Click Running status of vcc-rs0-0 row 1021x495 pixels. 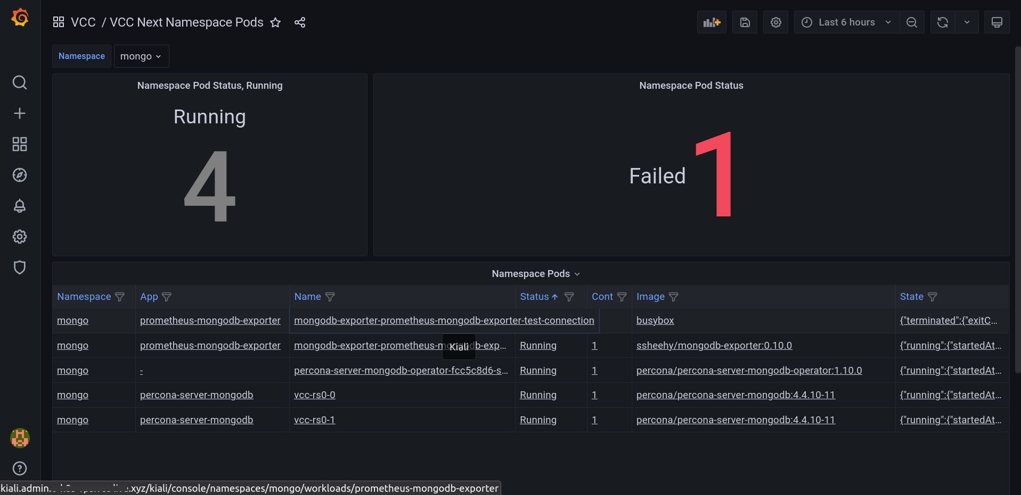click(538, 395)
